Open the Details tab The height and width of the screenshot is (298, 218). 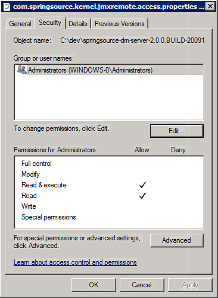(x=78, y=24)
